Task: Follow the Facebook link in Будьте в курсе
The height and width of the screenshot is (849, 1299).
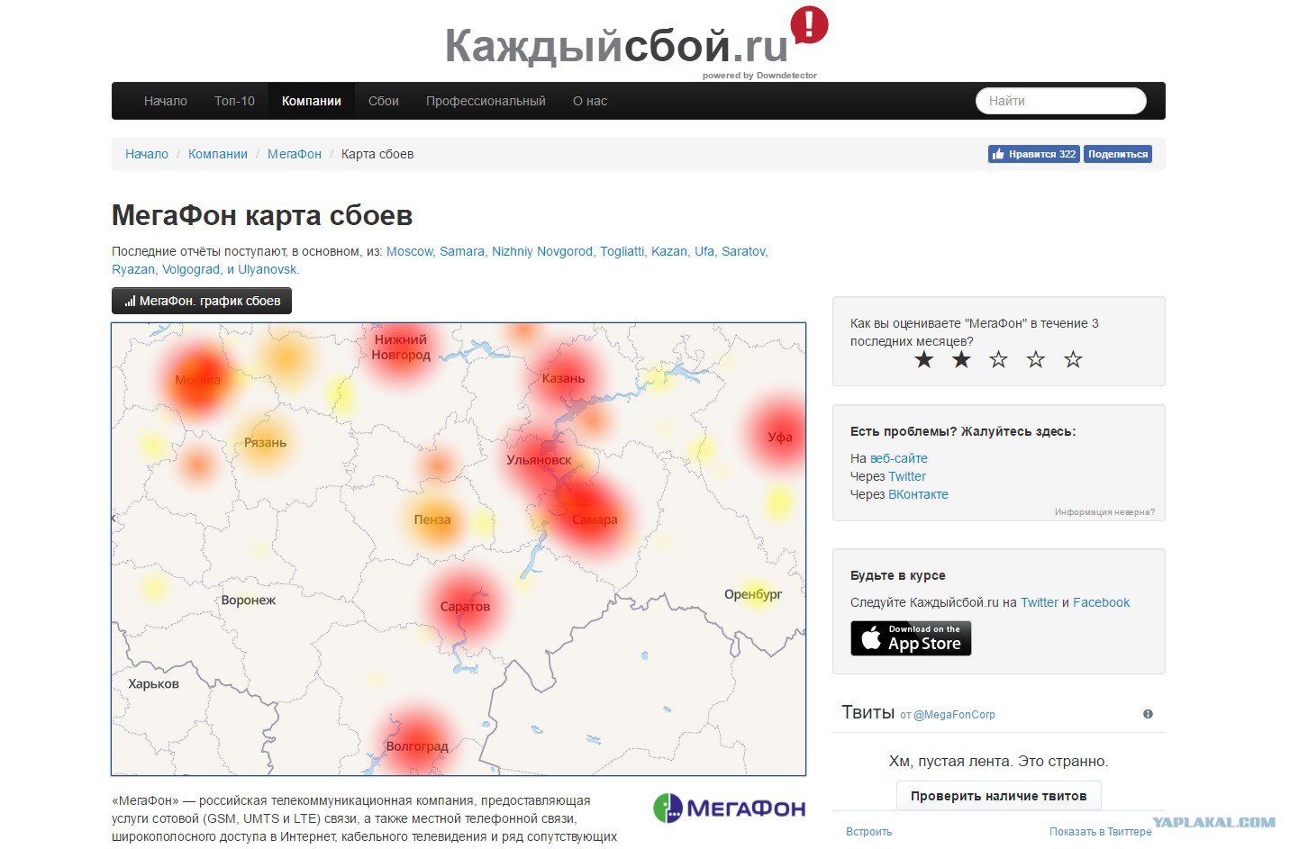Action: tap(1101, 602)
